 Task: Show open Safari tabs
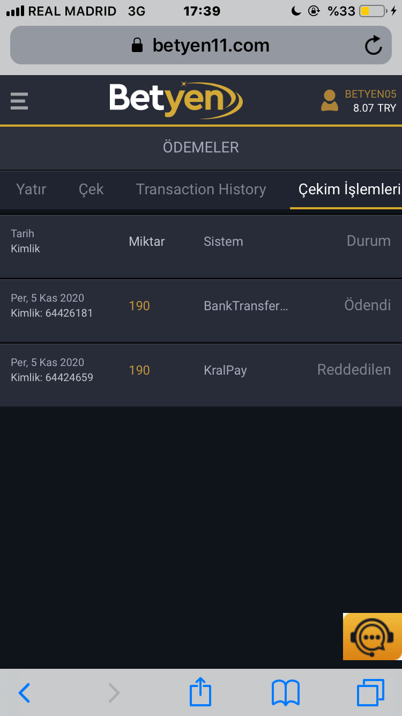[370, 692]
